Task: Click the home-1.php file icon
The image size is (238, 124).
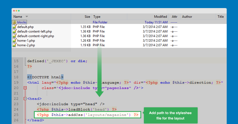Action: click(x=15, y=41)
